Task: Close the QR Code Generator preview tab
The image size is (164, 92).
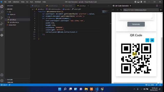Action: pyautogui.click(x=130, y=6)
